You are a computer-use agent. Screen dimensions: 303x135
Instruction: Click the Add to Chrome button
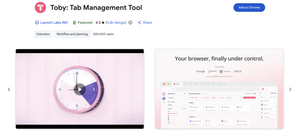pos(249,7)
